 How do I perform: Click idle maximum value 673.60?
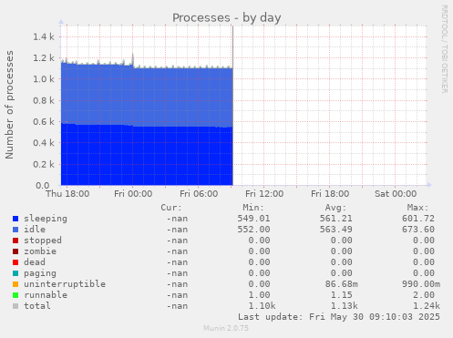pyautogui.click(x=418, y=230)
